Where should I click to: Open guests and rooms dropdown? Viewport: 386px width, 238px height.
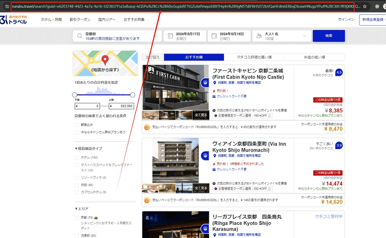click(282, 36)
